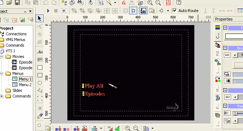This screenshot has height=131, width=243.
Task: Click the eyedropper color picker tool
Action: click(40, 116)
